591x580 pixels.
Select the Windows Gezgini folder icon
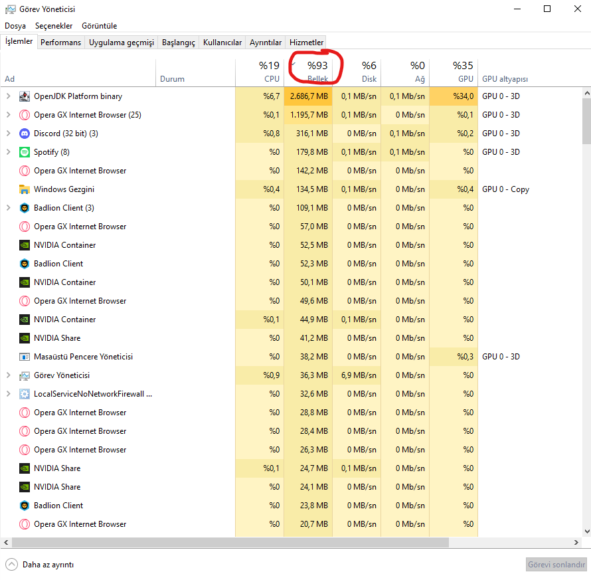pos(25,189)
